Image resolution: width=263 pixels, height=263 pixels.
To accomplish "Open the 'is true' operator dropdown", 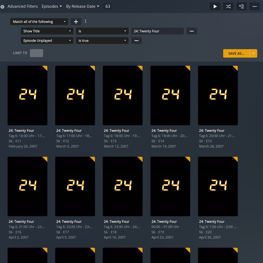I will (102, 41).
